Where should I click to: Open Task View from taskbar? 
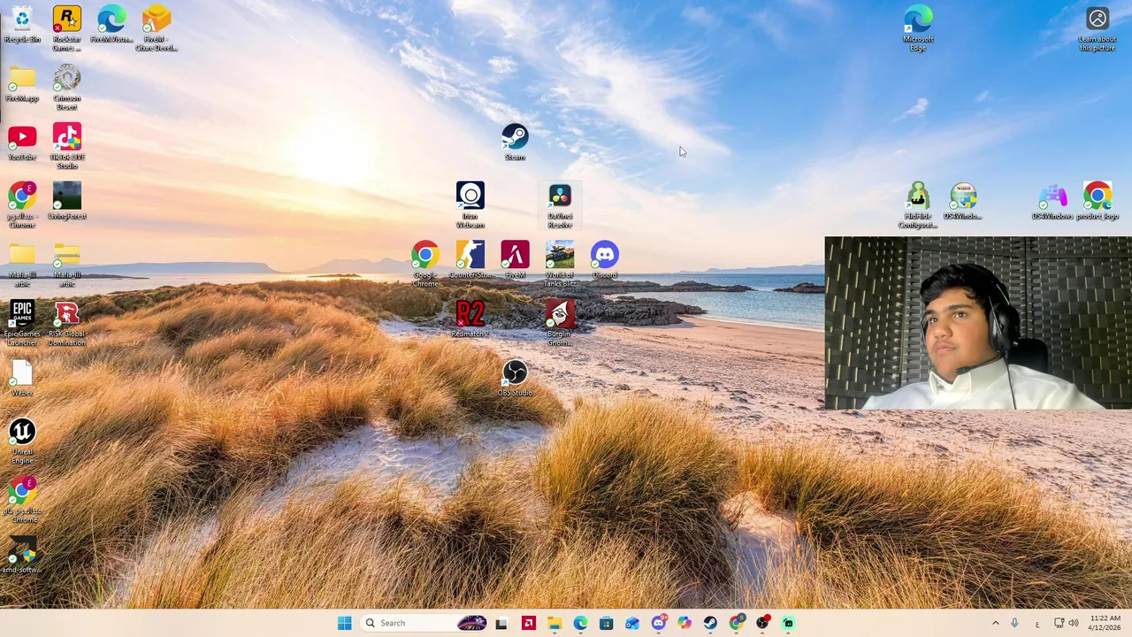coord(501,623)
